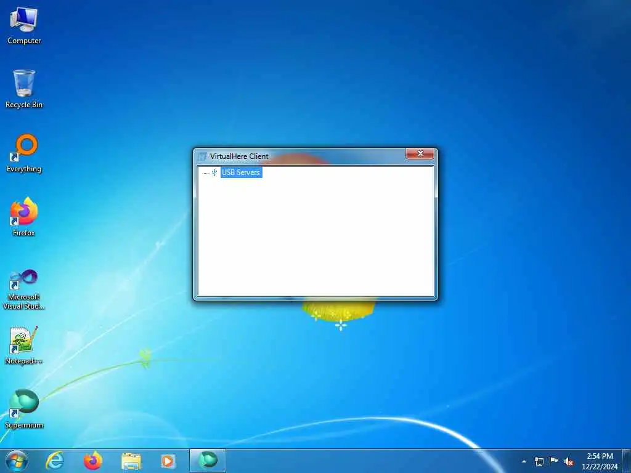Close the VirtualHere Client window
The width and height of the screenshot is (631, 473).
tap(420, 153)
